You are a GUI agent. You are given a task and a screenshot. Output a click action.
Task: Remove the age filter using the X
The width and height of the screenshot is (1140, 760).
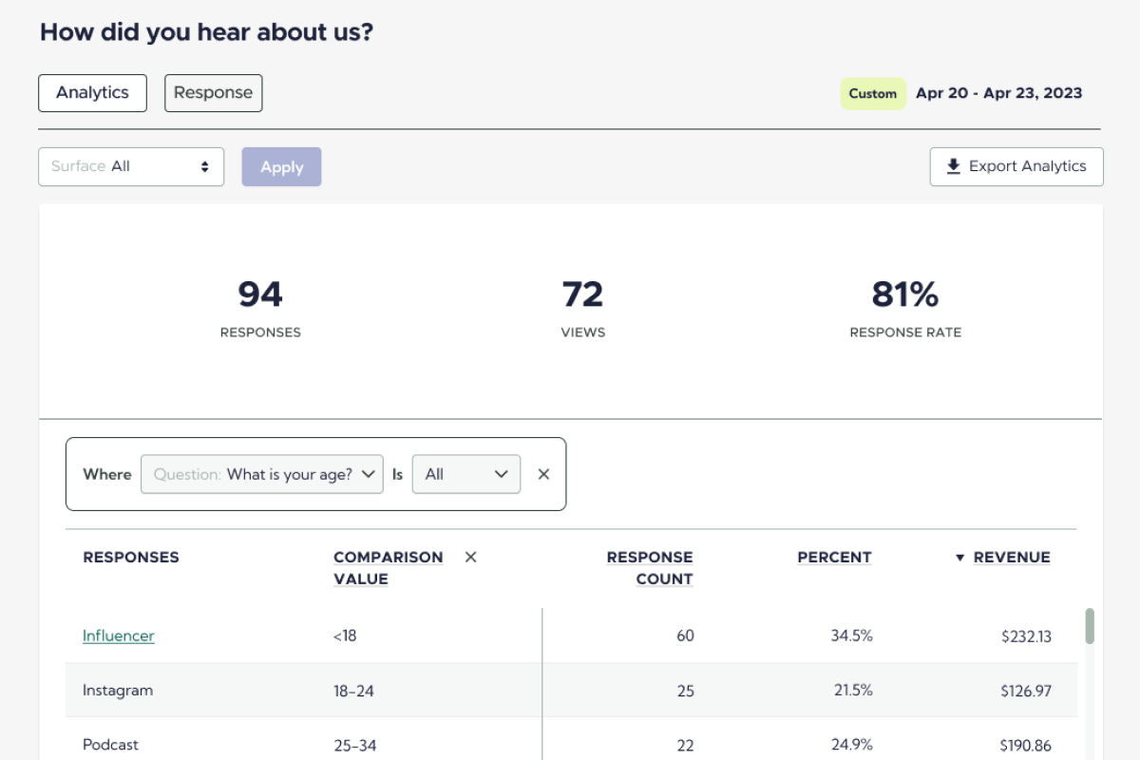[x=542, y=474]
